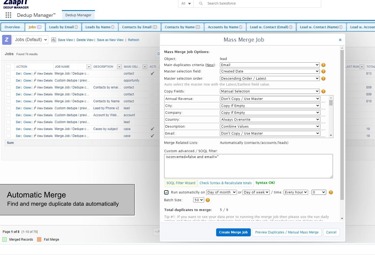Open help for Master selection field

(x=323, y=71)
